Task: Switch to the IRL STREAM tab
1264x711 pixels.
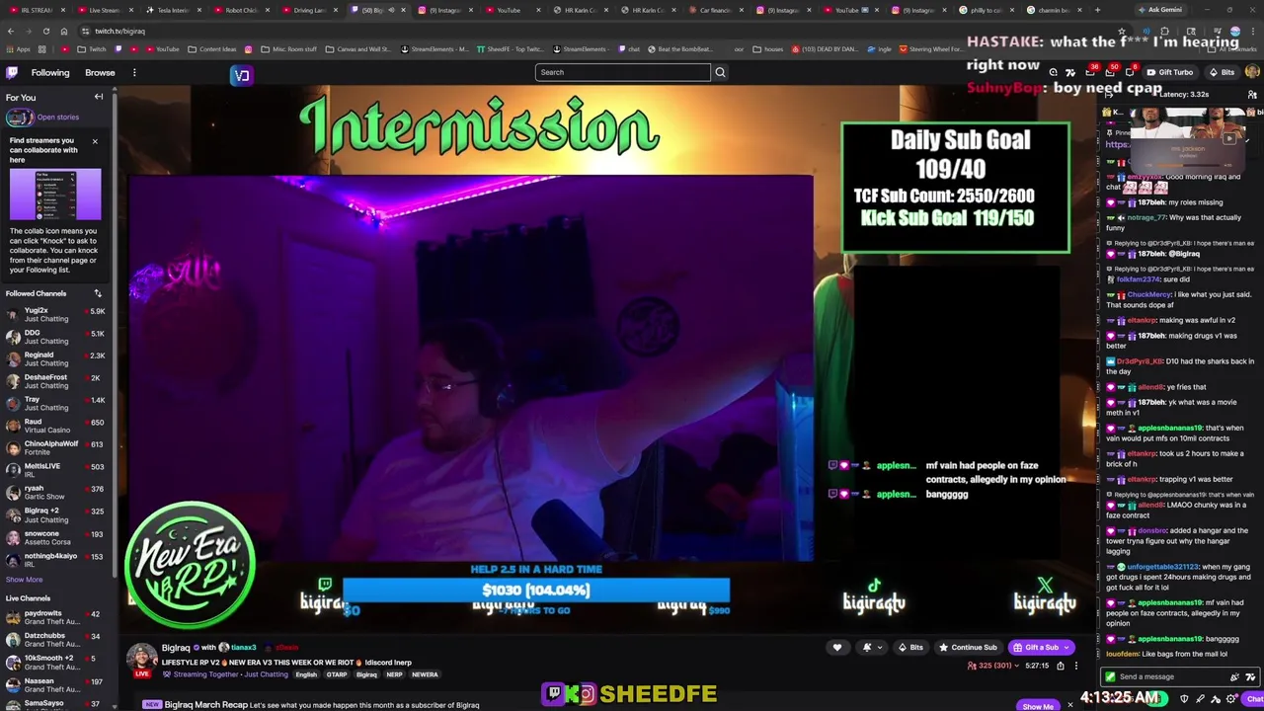Action: point(38,10)
